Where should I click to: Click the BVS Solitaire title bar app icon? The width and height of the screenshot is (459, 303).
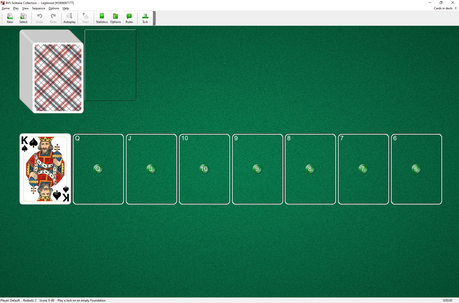tap(3, 3)
